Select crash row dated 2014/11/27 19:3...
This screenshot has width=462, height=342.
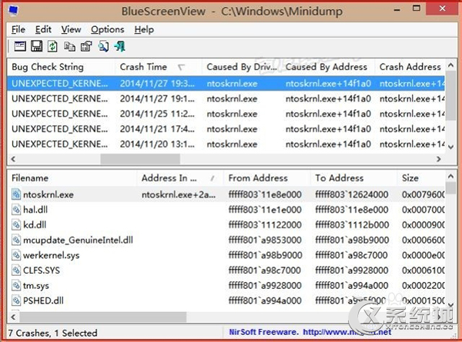click(x=226, y=84)
